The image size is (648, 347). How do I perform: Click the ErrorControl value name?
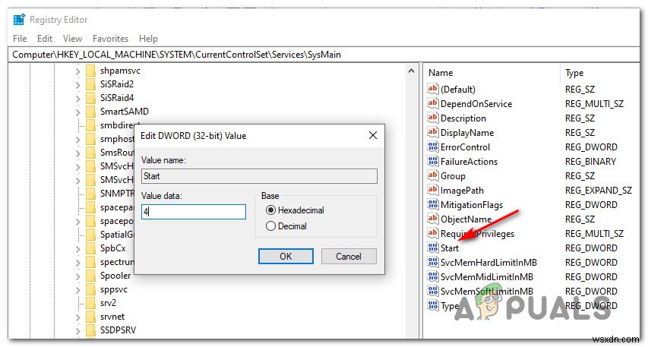[x=465, y=147]
